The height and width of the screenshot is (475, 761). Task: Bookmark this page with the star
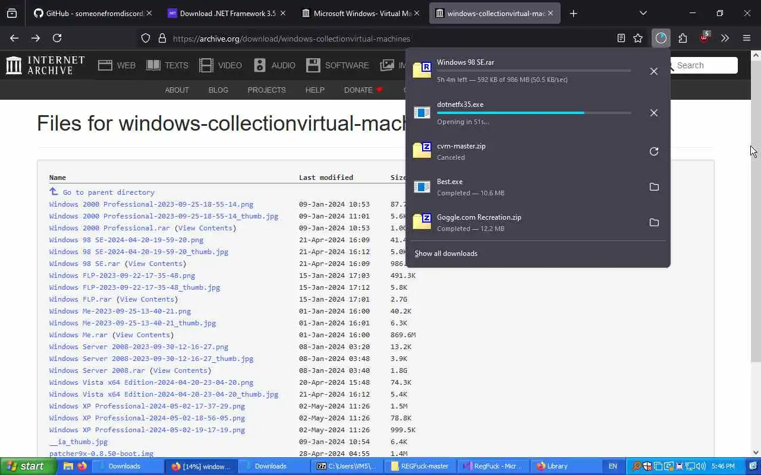(x=638, y=38)
